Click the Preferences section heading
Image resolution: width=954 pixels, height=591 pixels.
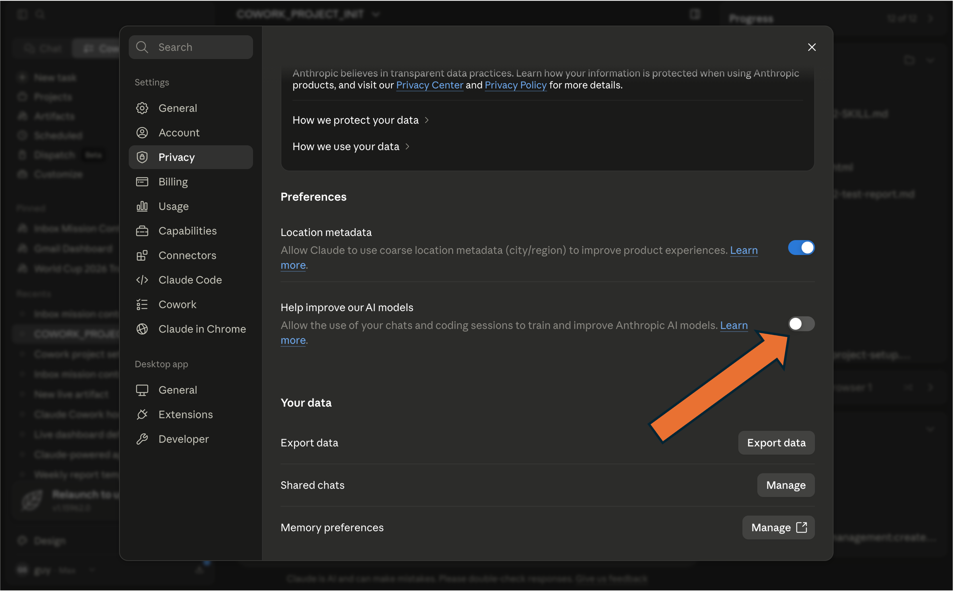point(313,197)
